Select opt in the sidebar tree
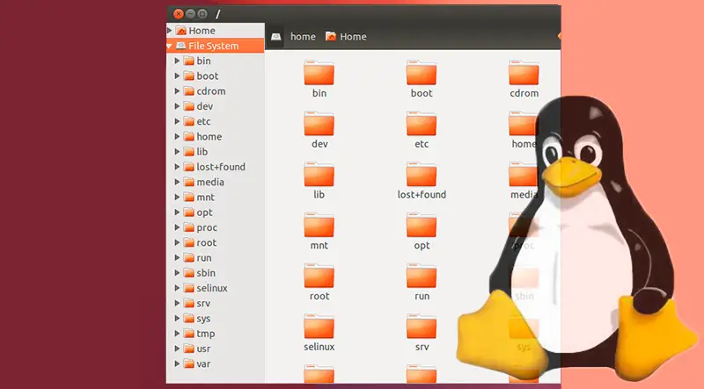Screen dimensions: 704x389 (x=204, y=213)
